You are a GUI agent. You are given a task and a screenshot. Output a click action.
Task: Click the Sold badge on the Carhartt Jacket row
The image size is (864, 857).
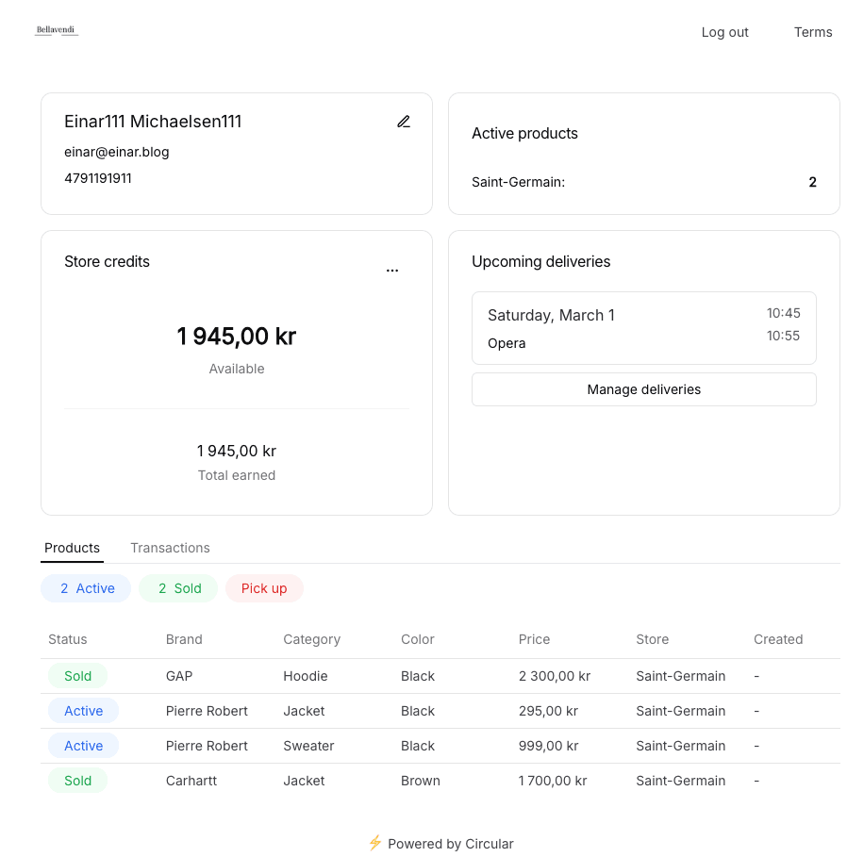pos(77,781)
